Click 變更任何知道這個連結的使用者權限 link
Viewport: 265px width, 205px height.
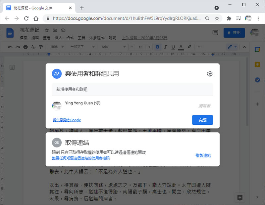click(x=81, y=158)
